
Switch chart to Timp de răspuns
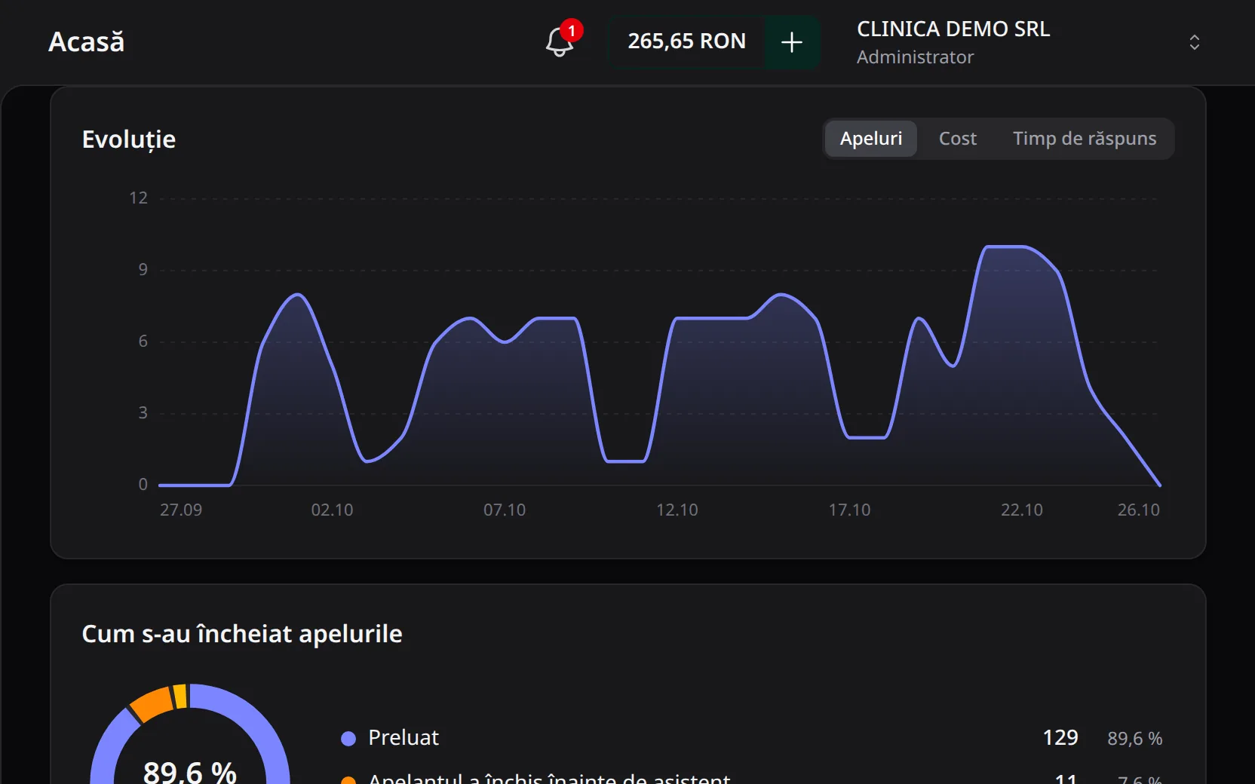1084,139
